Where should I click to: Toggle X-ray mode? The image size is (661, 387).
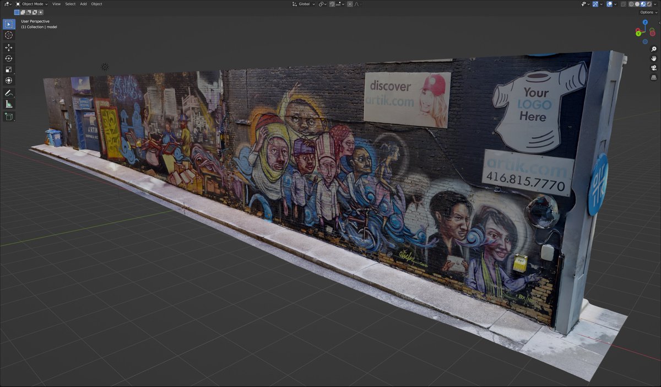coord(624,4)
